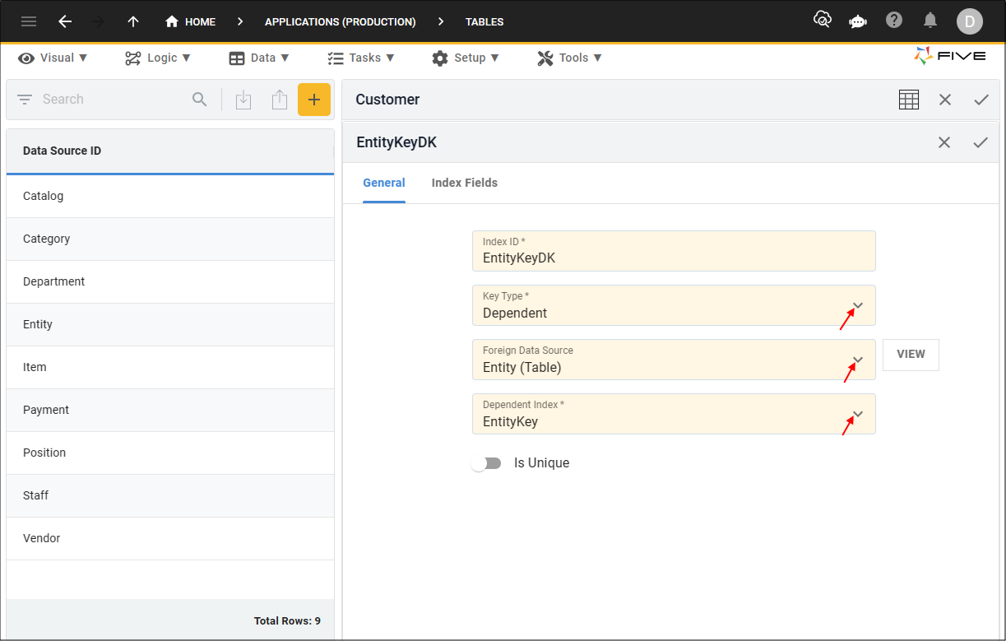Viewport: 1006px width, 641px height.
Task: Click the cloud deploy status icon
Action: click(822, 20)
